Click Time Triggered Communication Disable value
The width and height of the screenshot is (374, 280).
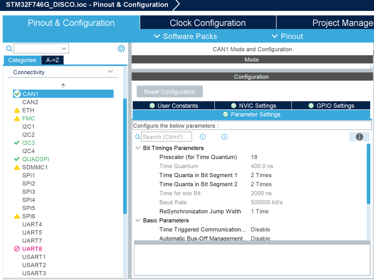pyautogui.click(x=261, y=229)
